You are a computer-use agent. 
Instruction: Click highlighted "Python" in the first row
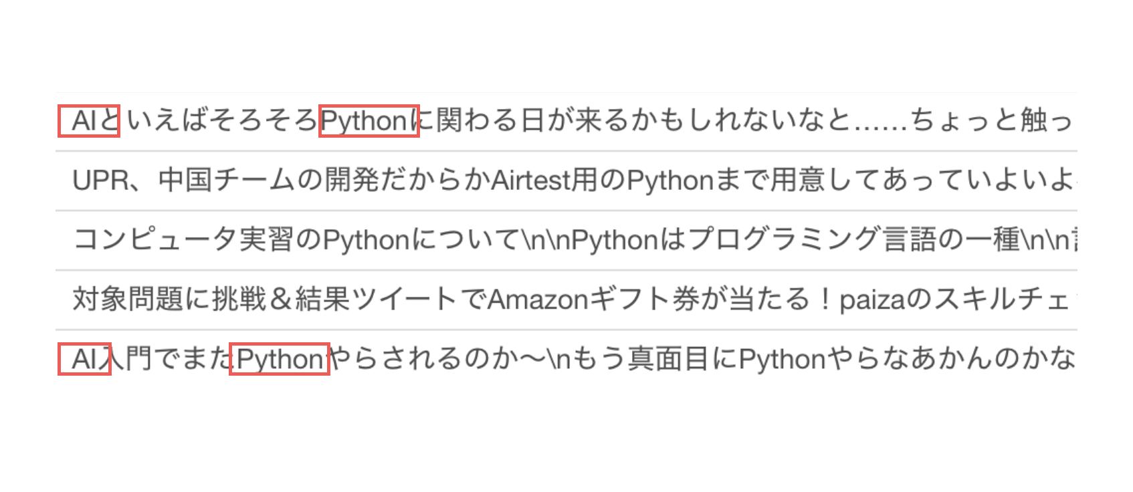pos(365,121)
